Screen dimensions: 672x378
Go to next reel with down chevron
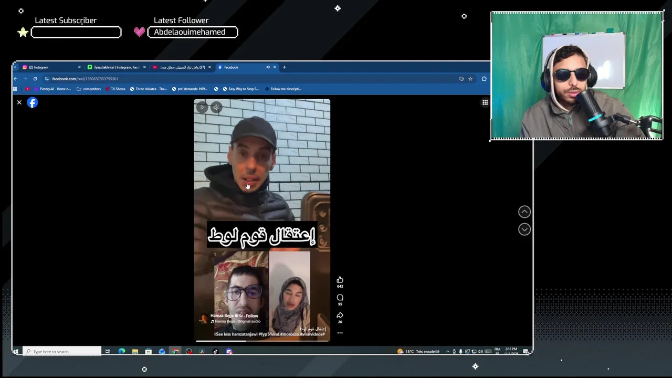[x=524, y=229]
